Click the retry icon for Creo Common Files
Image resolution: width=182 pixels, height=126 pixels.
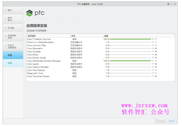point(153,45)
